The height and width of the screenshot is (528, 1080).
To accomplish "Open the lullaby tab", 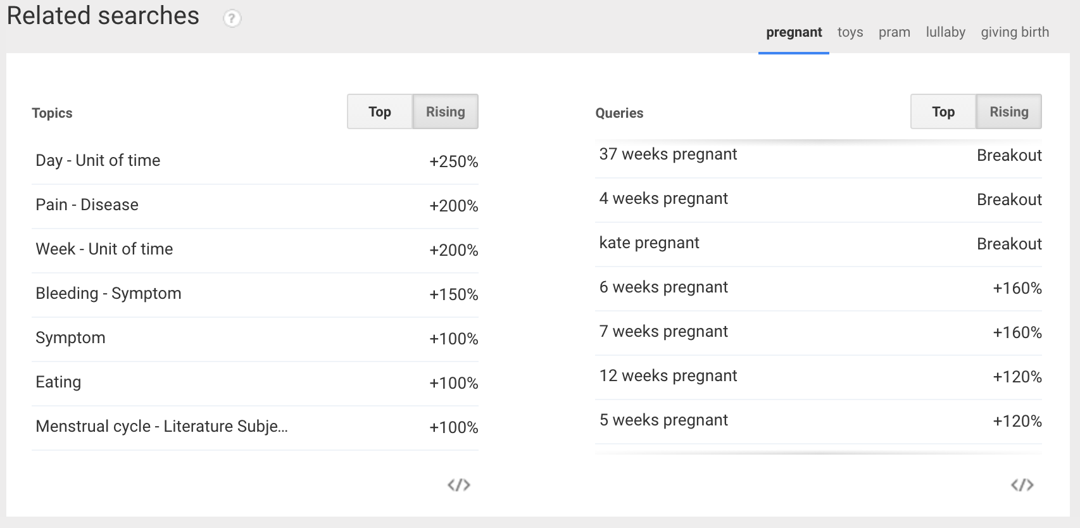I will (945, 32).
